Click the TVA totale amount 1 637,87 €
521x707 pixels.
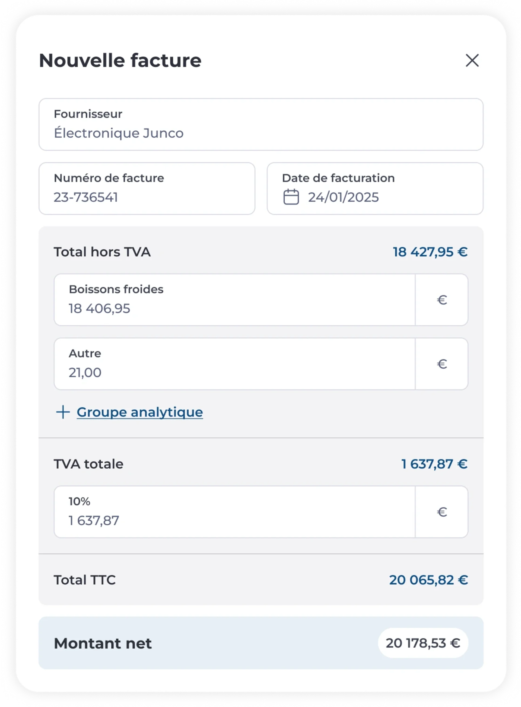coord(434,464)
